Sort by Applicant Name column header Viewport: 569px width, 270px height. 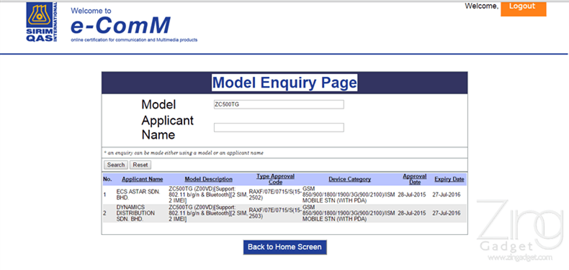point(143,179)
